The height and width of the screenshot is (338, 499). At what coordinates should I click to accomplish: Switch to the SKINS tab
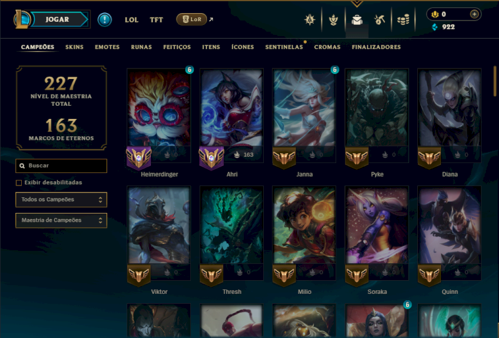pos(74,47)
